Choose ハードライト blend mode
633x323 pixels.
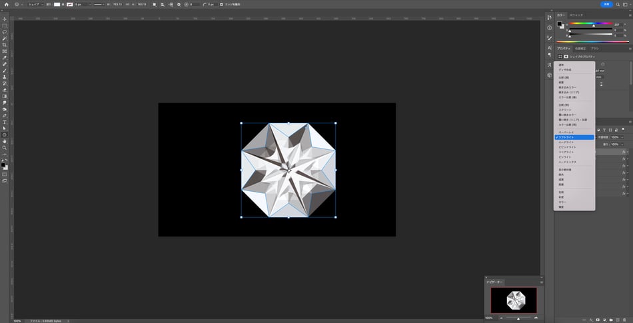(x=566, y=142)
